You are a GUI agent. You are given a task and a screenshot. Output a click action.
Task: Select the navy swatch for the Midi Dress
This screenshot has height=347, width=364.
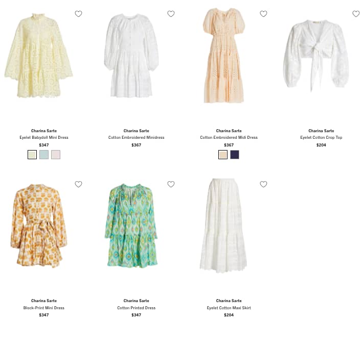[235, 155]
